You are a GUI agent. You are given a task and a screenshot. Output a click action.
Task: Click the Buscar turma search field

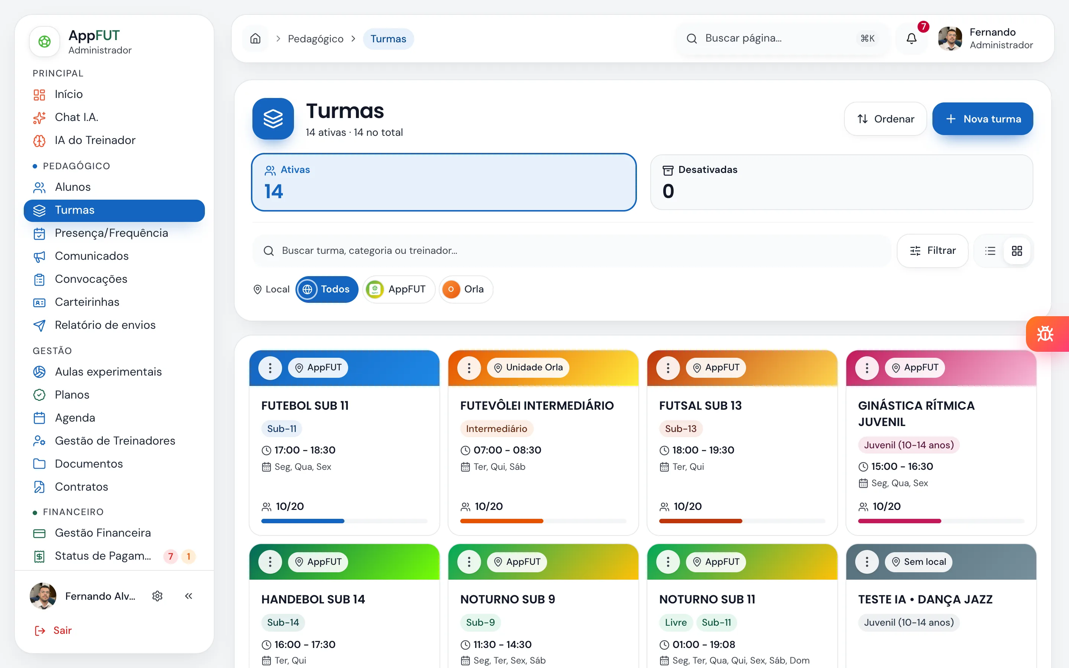572,251
